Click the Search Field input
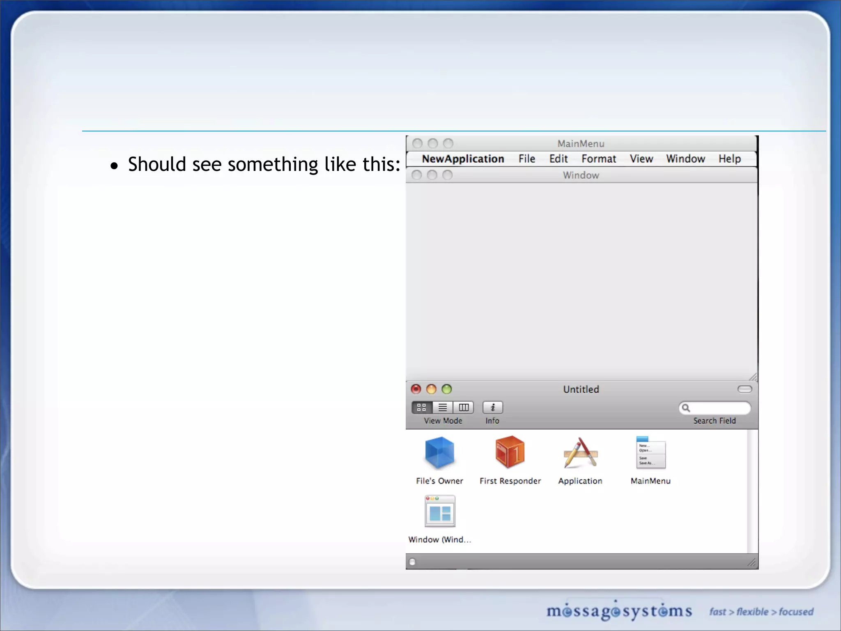 click(719, 408)
